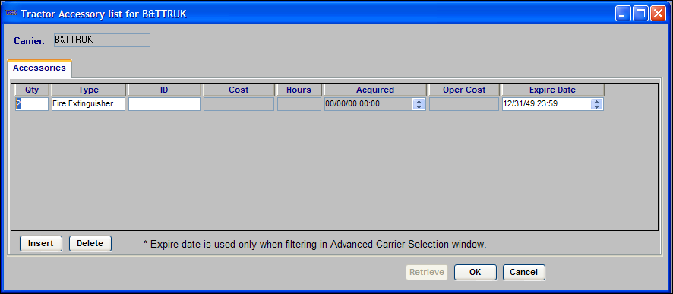Screen dimensions: 673x294
Task: Click the Expire Date column header
Action: point(552,90)
